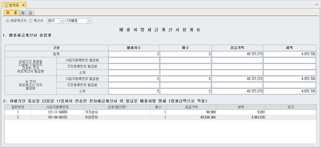The image size is (321, 148).
Task: Click the 합계 매수 field
Action: (185, 54)
